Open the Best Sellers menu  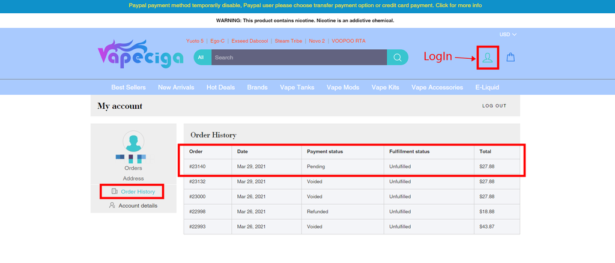129,88
